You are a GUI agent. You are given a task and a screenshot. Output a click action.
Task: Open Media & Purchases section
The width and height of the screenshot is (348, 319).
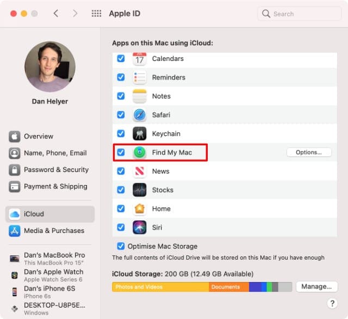50,231
